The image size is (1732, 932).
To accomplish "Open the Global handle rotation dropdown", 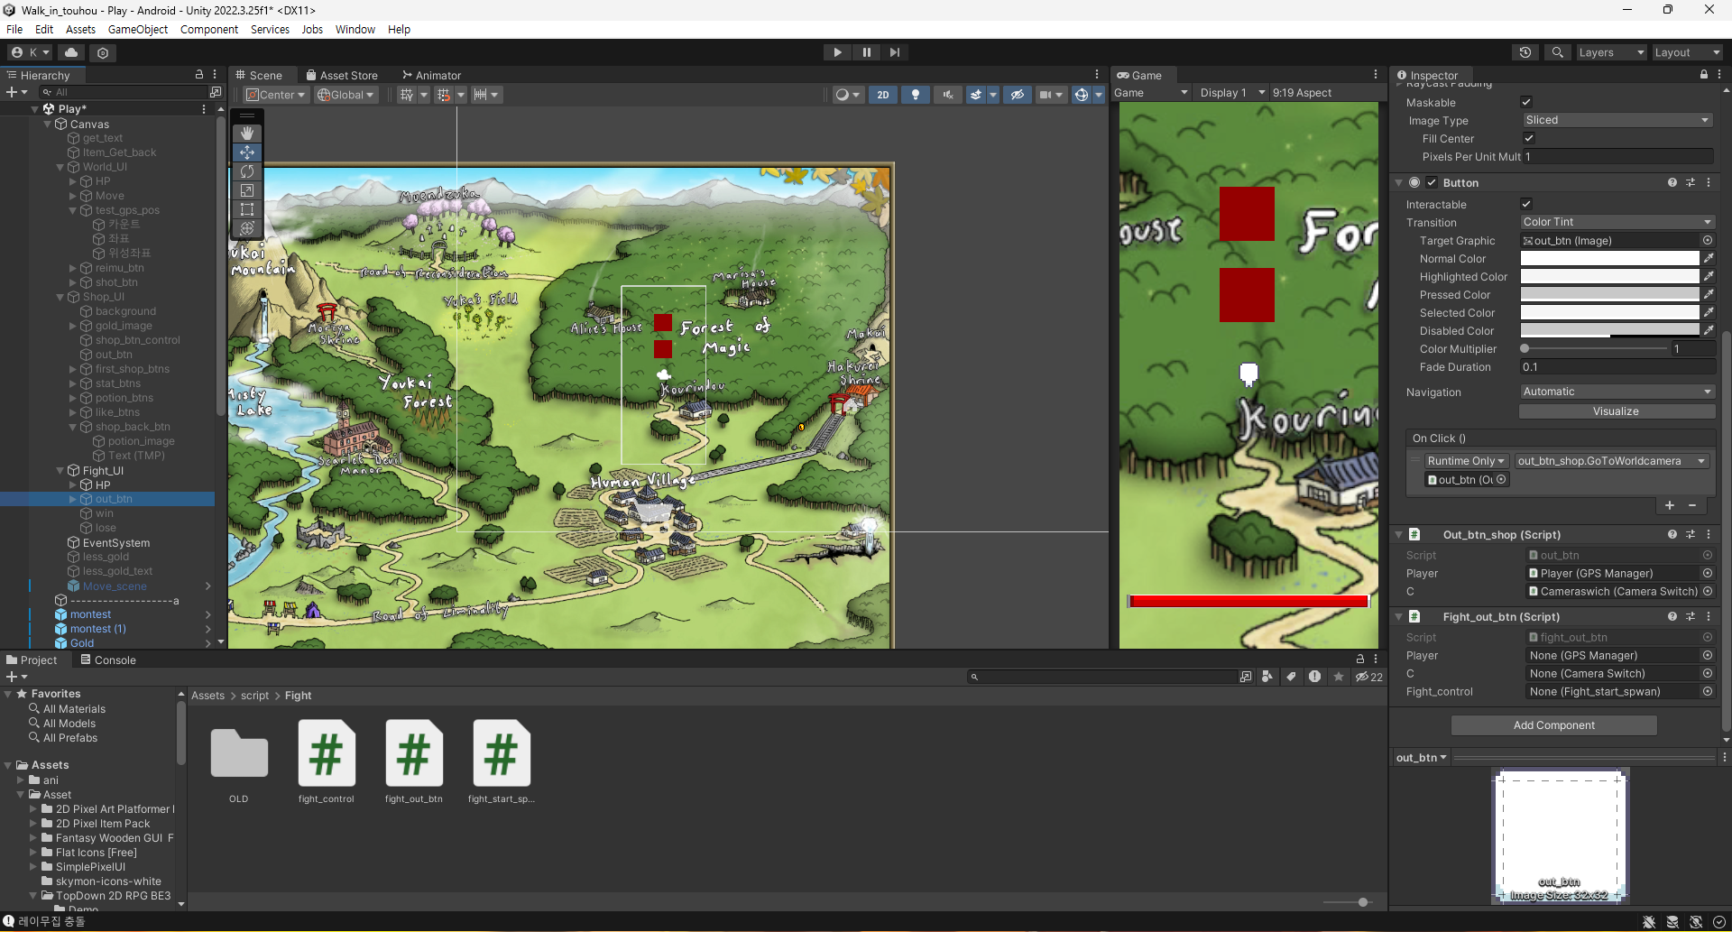I will click(345, 95).
